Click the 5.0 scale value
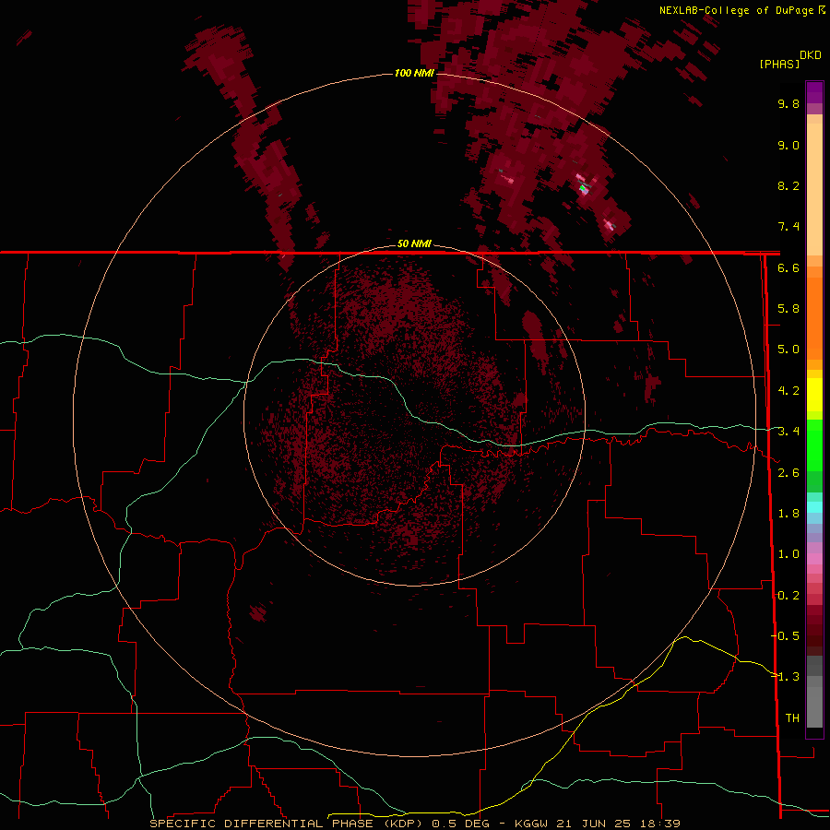The width and height of the screenshot is (830, 830). 788,350
